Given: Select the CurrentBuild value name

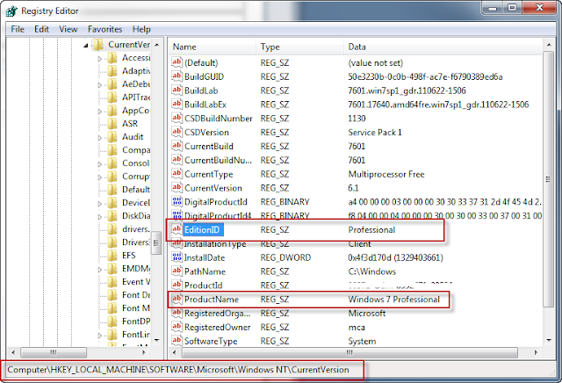Looking at the screenshot, I should [209, 147].
